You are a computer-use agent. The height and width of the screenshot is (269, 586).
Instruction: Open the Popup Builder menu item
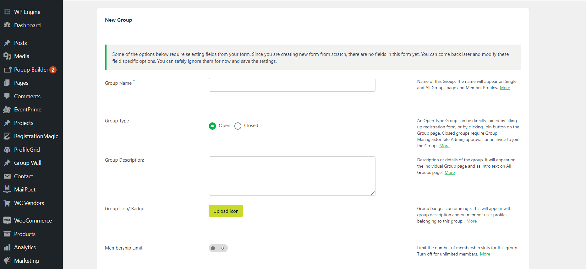click(x=31, y=70)
